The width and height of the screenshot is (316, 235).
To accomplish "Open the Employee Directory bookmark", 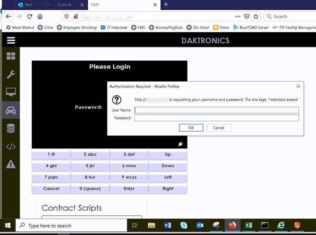I will coord(77,27).
